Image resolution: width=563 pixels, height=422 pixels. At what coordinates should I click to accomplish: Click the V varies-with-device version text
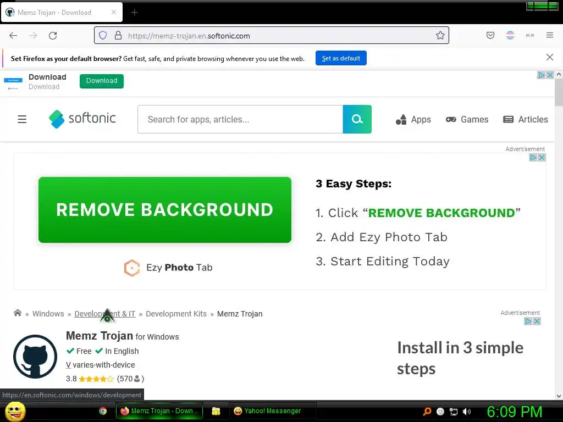click(x=101, y=365)
